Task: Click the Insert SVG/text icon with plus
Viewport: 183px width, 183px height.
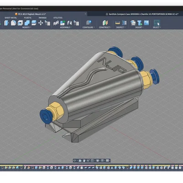Action: click(140, 23)
